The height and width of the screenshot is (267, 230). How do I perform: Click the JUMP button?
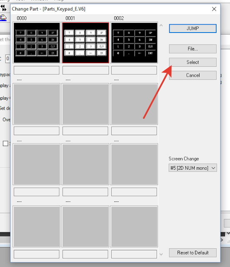[193, 28]
